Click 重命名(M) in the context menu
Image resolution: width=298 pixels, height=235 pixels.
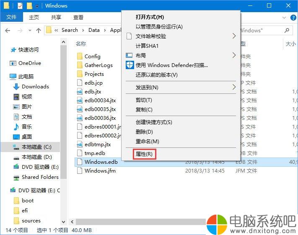147,141
